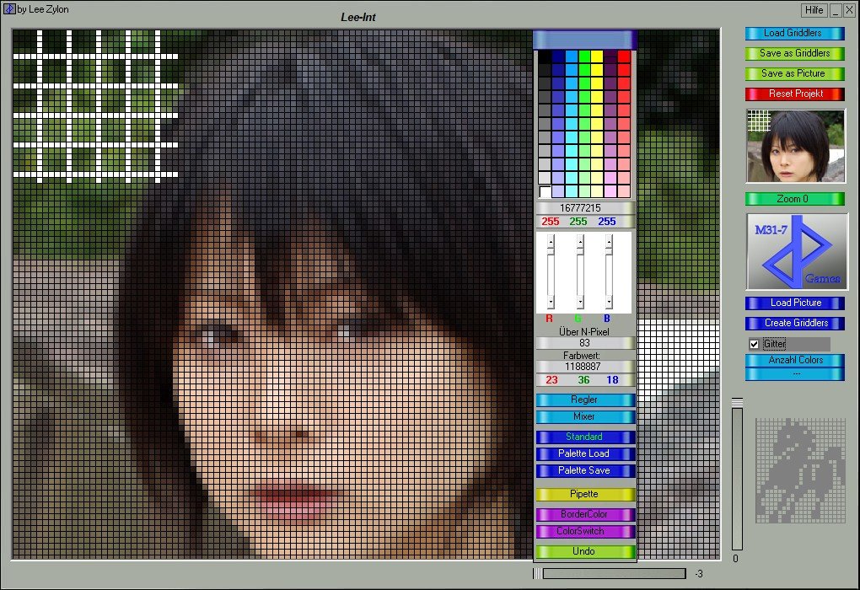Switch to the Regler panel

584,400
